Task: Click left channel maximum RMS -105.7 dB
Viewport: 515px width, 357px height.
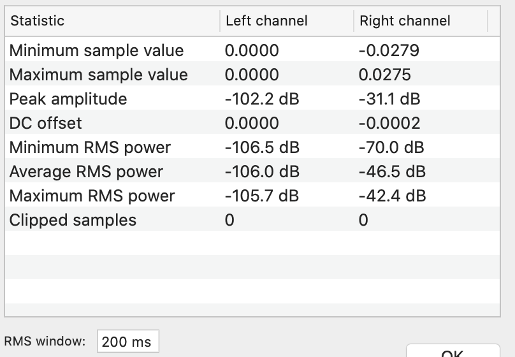Action: click(x=262, y=196)
